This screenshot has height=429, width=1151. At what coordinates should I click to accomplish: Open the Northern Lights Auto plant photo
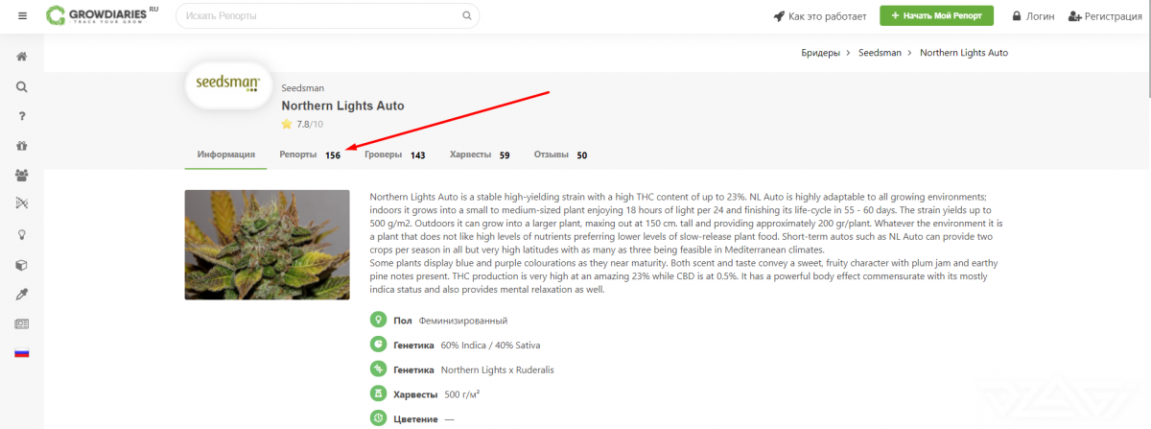(267, 245)
